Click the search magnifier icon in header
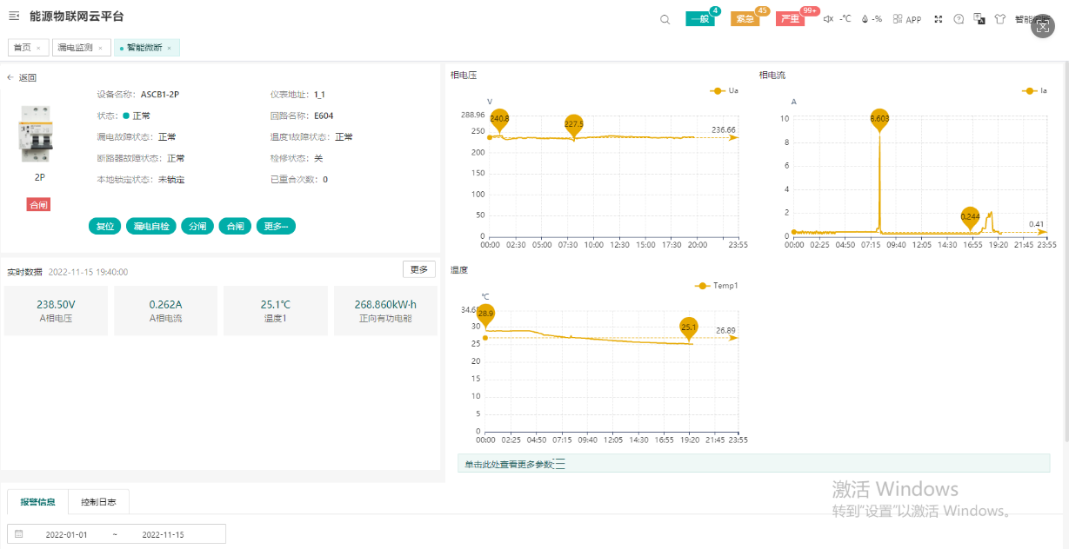 [x=665, y=19]
